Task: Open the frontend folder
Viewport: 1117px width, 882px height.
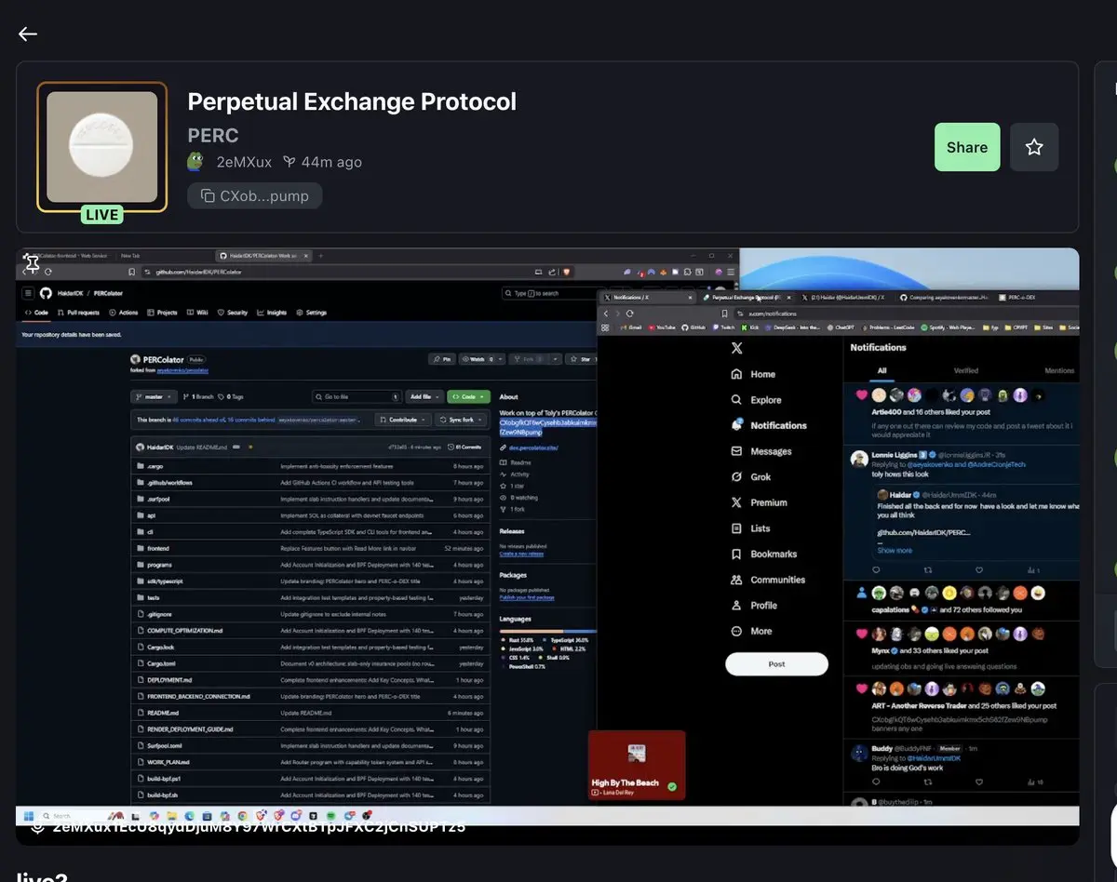Action: pos(158,549)
